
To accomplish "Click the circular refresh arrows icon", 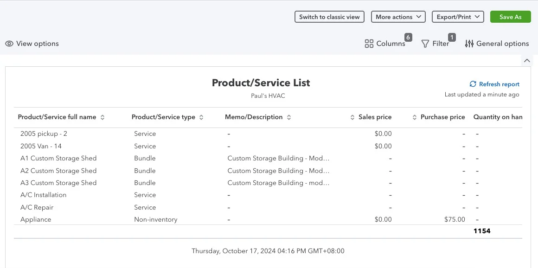I will [473, 84].
